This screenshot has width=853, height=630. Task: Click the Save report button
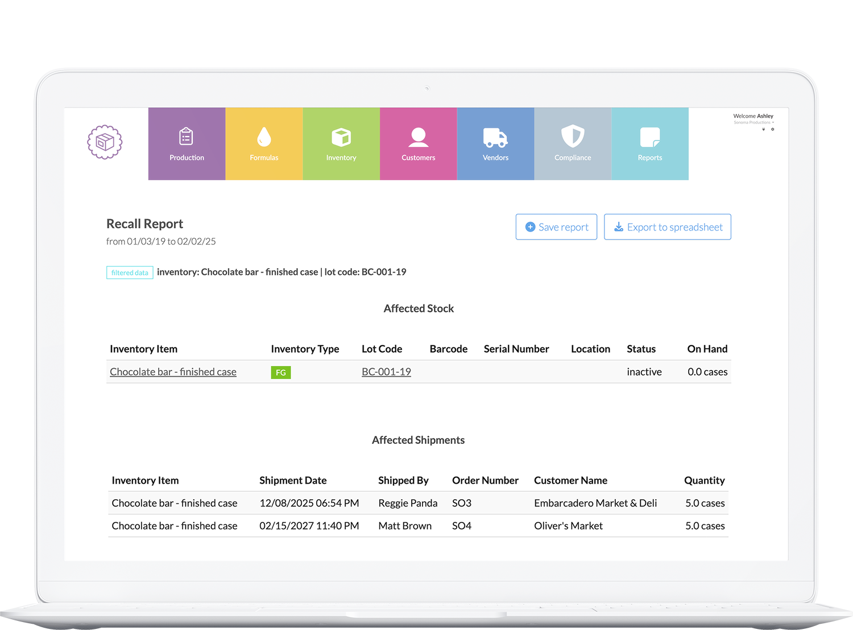click(556, 227)
